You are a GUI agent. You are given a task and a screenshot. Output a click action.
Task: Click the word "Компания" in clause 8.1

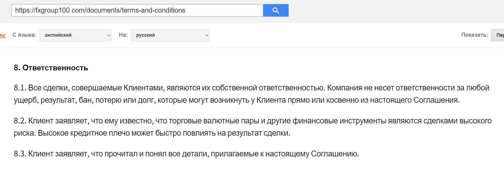342,88
